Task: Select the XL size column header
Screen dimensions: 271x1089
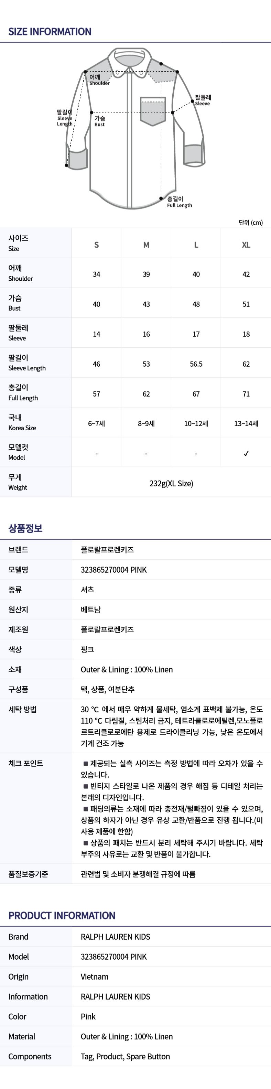Action: pos(246,245)
